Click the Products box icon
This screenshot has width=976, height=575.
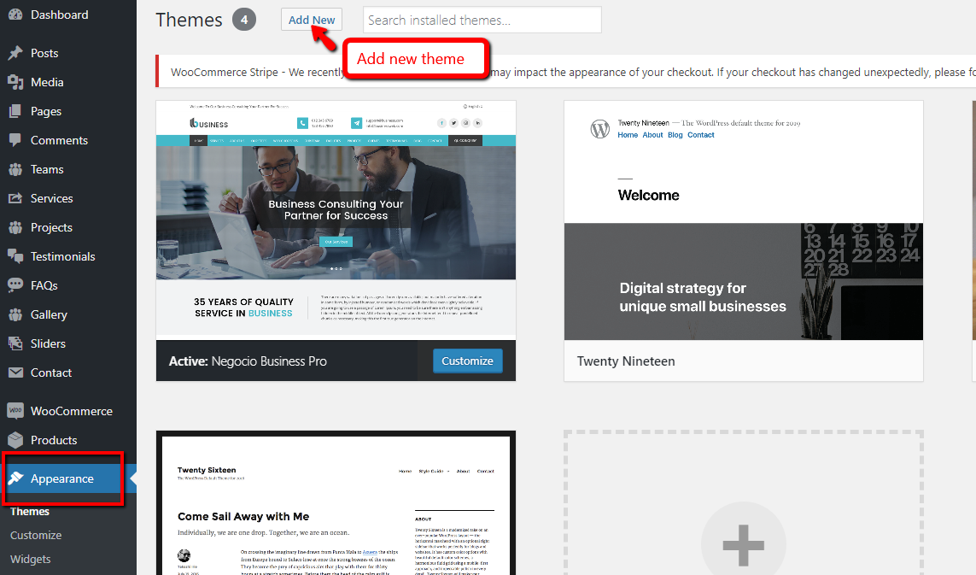[15, 441]
